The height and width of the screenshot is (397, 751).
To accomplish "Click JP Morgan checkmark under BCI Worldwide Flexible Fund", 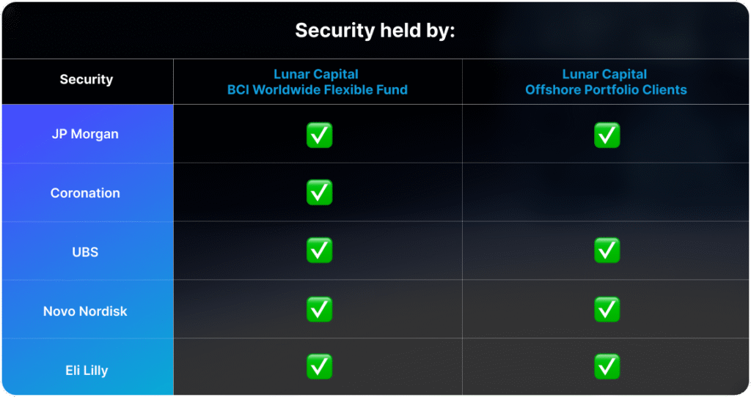I will (319, 135).
